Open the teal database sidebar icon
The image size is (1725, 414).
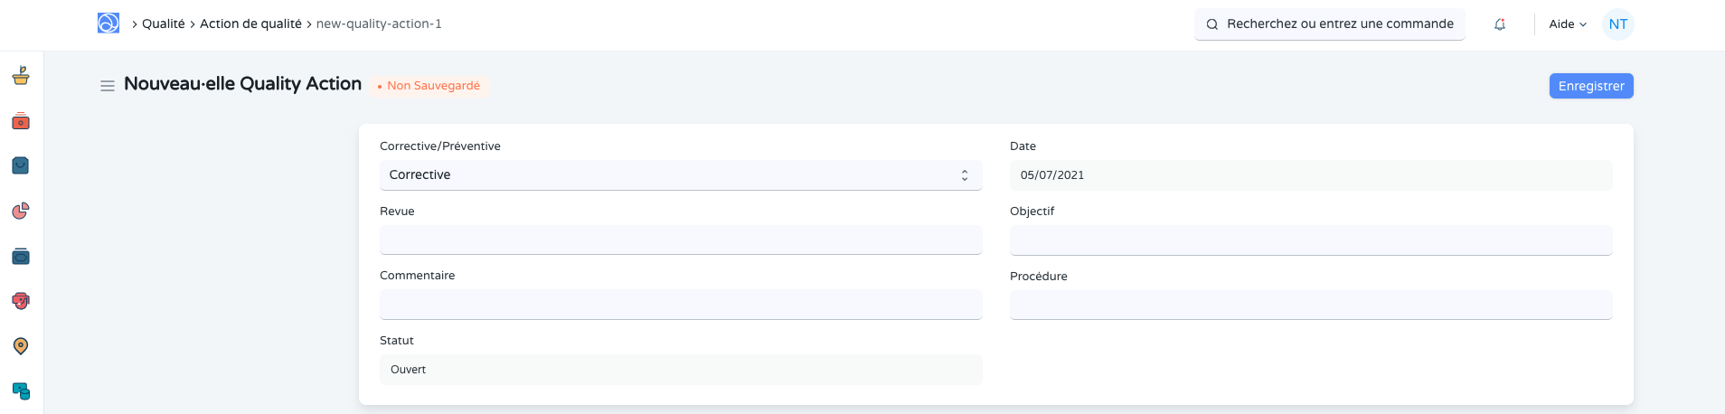21,390
